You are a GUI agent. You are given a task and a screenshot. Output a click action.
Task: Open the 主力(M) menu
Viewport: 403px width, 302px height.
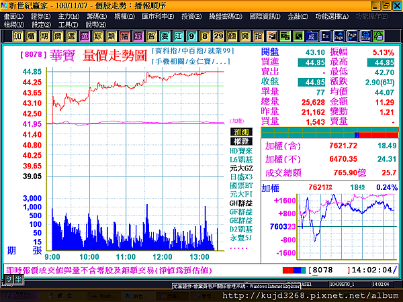[x=69, y=17]
